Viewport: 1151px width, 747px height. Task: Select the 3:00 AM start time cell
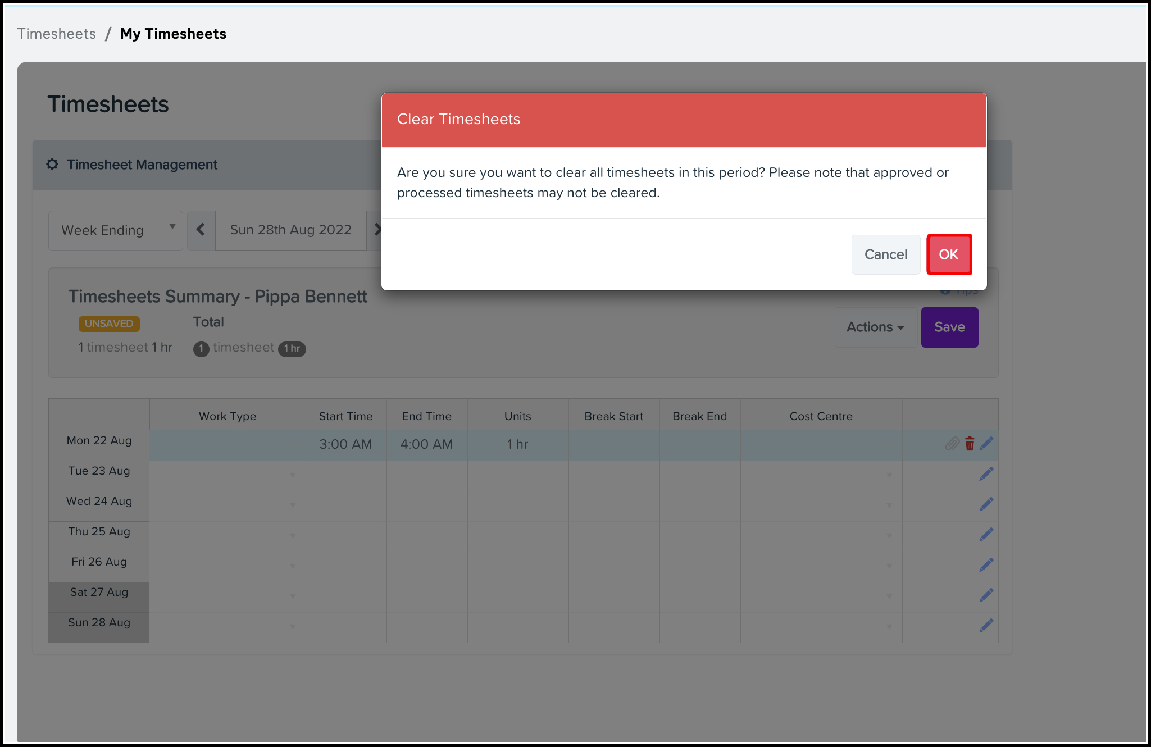(x=346, y=444)
